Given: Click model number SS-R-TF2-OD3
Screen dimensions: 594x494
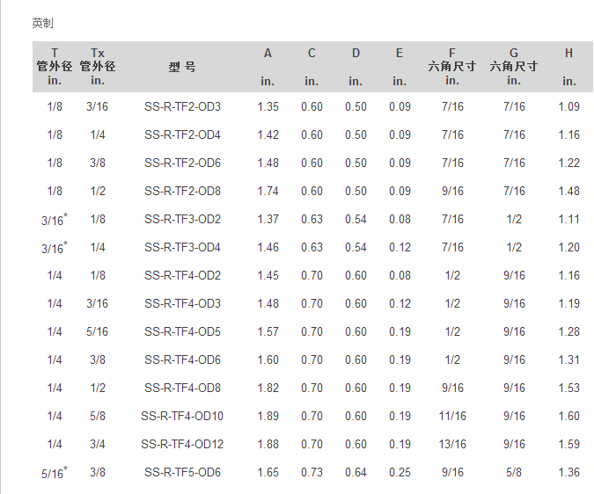Looking at the screenshot, I should 182,106.
